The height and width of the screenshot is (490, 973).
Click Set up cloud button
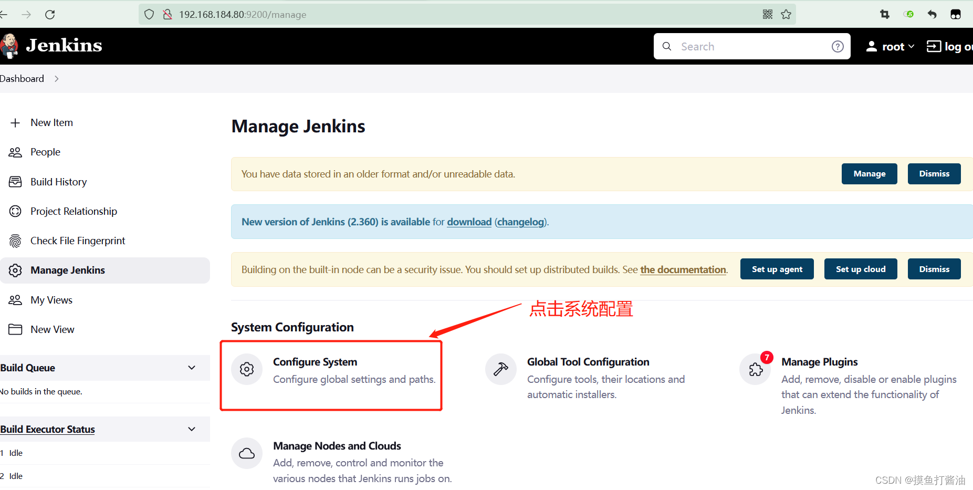point(861,269)
